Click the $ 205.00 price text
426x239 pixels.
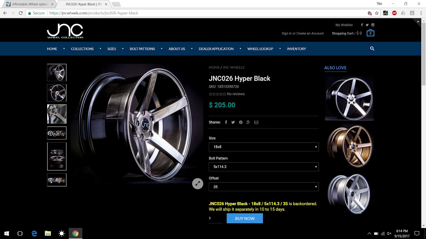[x=222, y=105]
